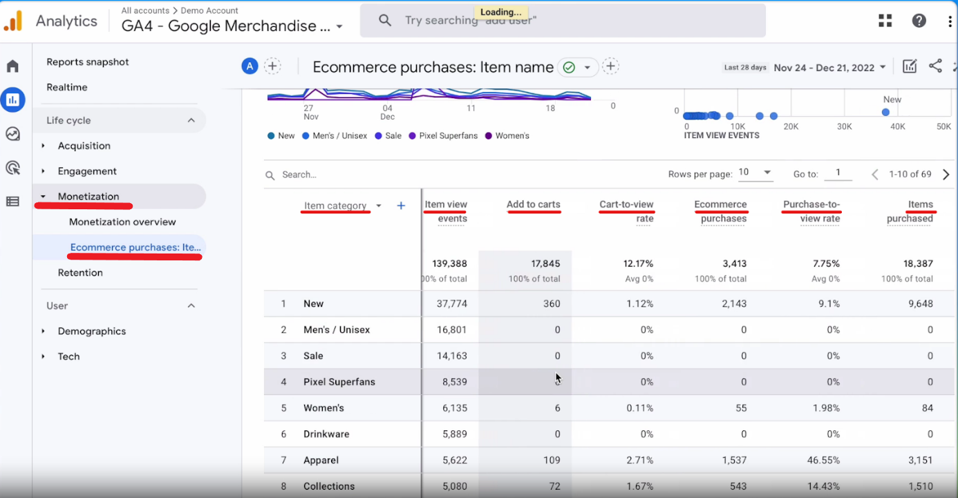
Task: Click table search magnifier icon
Action: pos(270,175)
